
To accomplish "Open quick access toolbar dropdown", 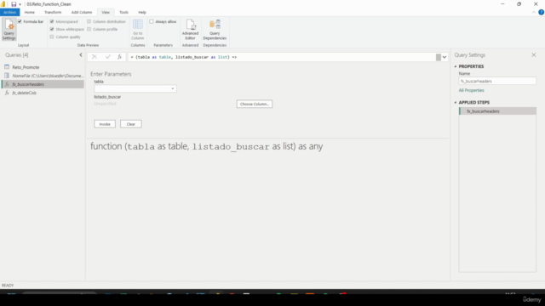I will (20, 4).
